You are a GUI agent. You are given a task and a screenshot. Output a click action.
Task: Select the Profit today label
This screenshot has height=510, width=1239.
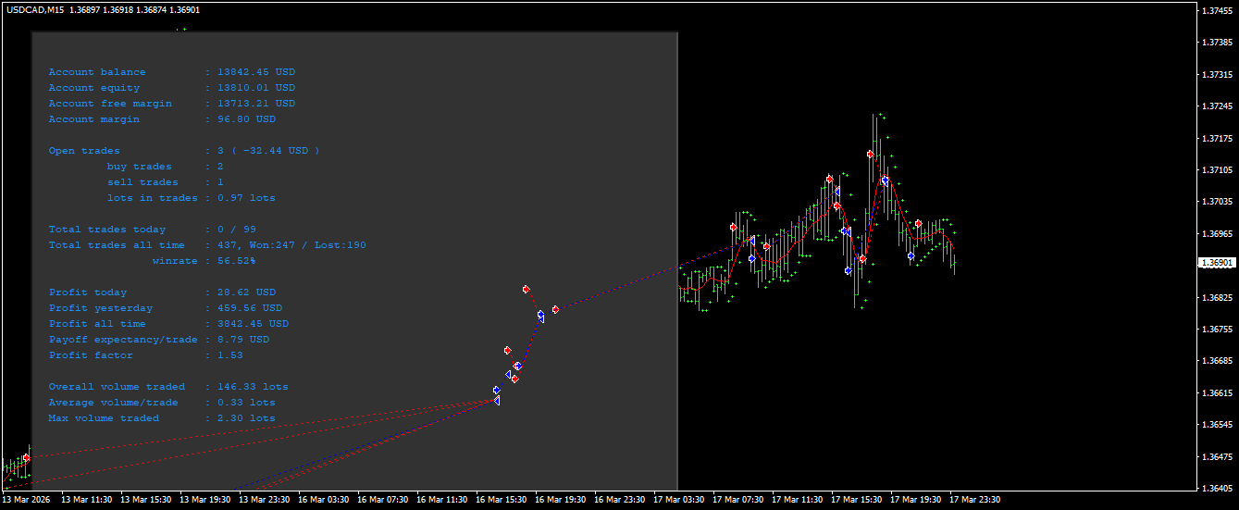(x=88, y=292)
